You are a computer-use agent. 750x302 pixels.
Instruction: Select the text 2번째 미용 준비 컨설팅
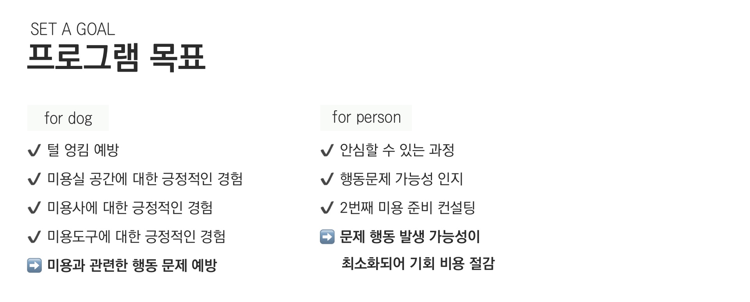point(407,208)
